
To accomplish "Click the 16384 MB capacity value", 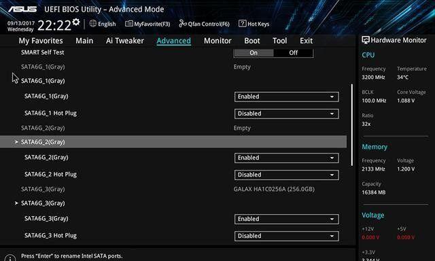I will 374,192.
